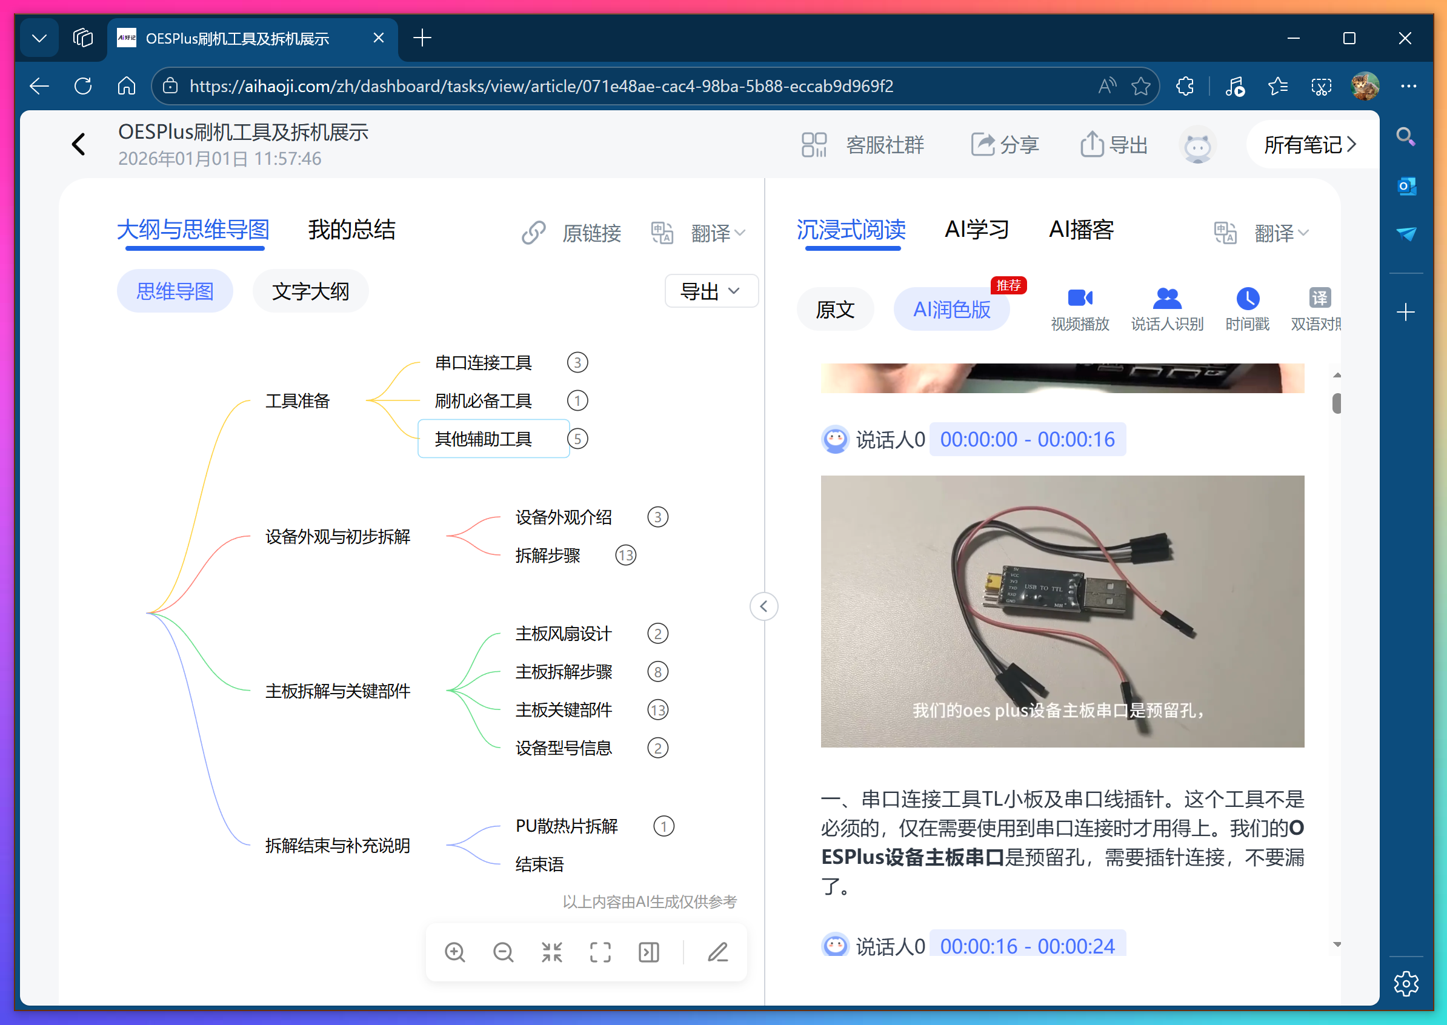
Task: Expand 设备外观介绍 node count 3
Action: [x=658, y=517]
